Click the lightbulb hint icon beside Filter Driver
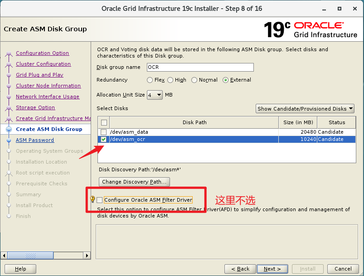The height and width of the screenshot is (276, 364). click(92, 199)
